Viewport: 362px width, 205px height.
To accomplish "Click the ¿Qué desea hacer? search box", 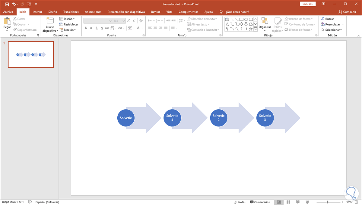I will (x=237, y=12).
